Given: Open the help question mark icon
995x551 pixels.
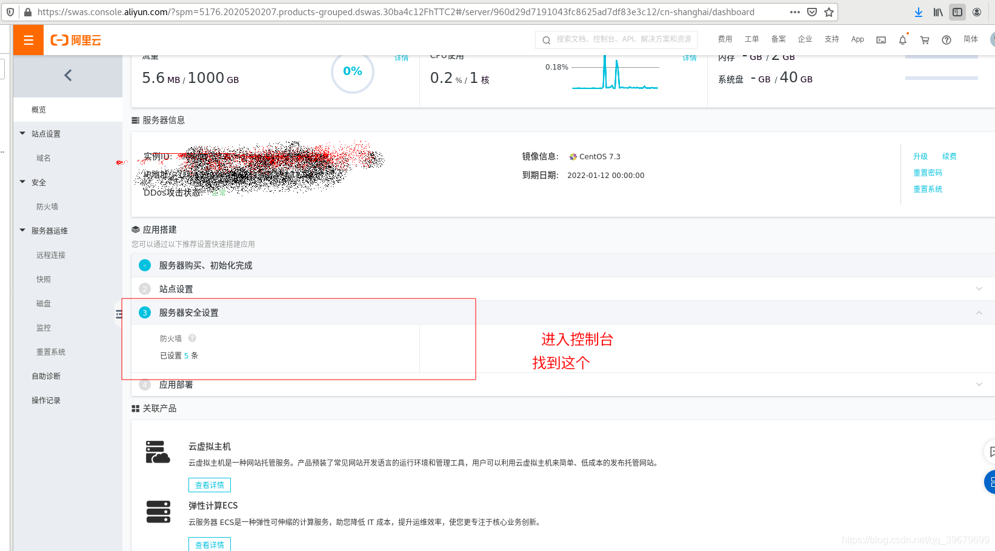Looking at the screenshot, I should click(x=947, y=40).
